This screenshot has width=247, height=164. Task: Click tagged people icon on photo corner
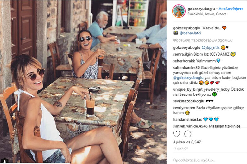point(4,161)
